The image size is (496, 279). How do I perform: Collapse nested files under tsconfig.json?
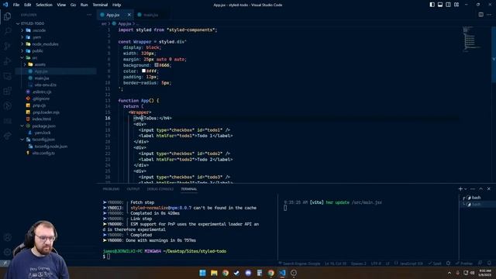click(22, 139)
